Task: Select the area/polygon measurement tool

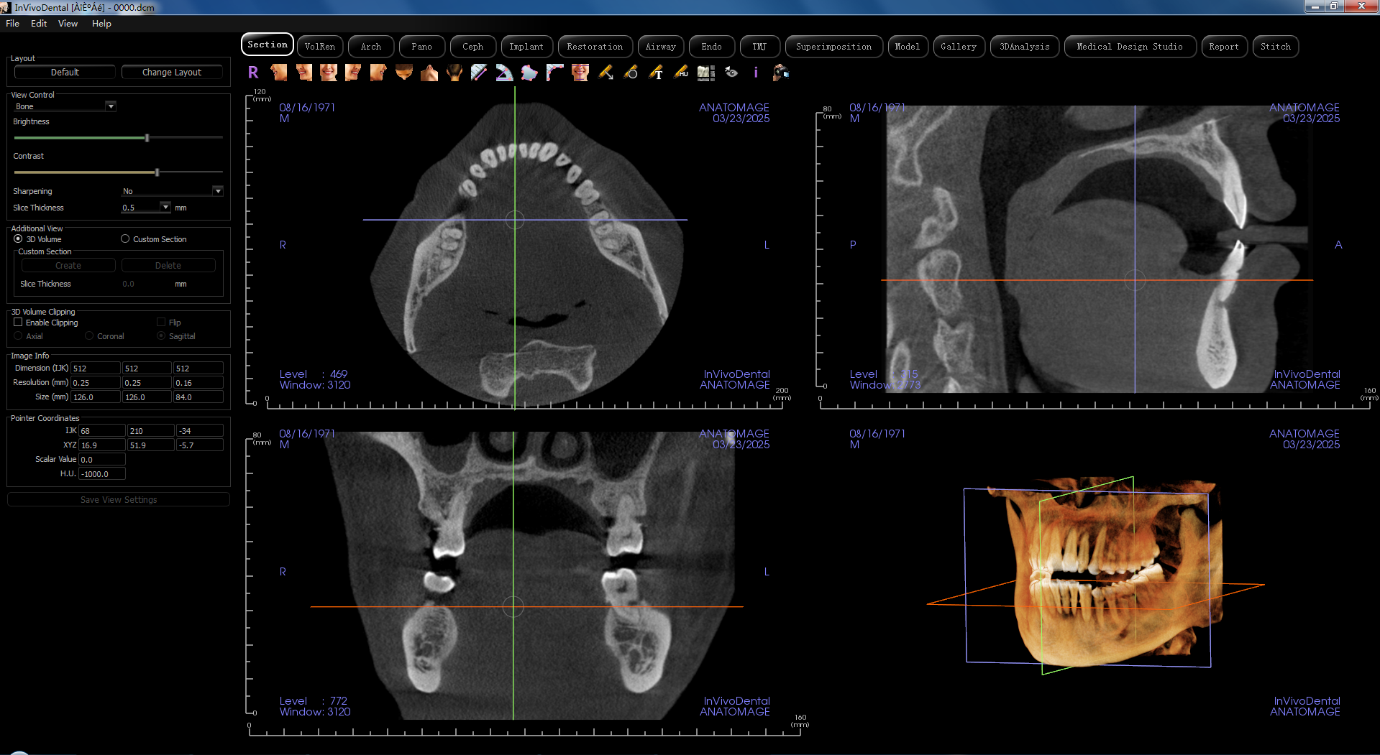Action: tap(529, 73)
